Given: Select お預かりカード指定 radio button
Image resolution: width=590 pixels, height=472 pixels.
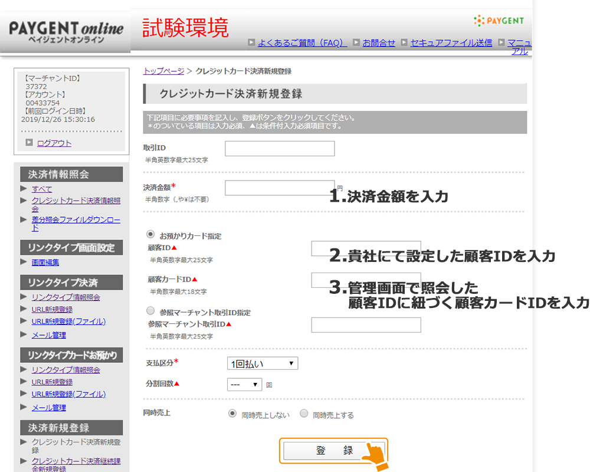Looking at the screenshot, I should click(x=150, y=234).
